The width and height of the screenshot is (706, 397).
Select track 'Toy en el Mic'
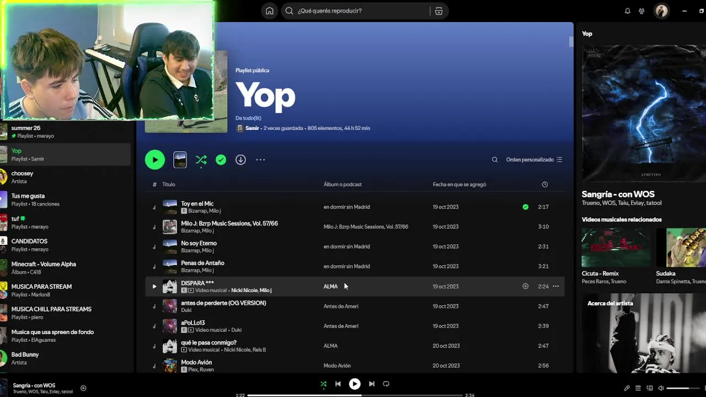tap(197, 203)
